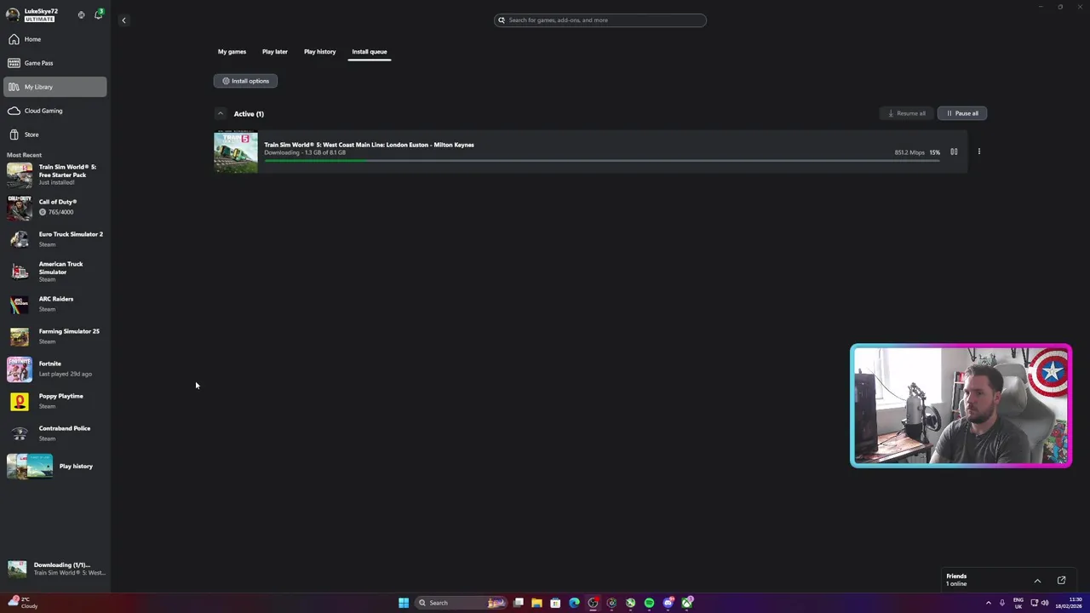Screen dimensions: 1090x613
Task: Open the LukeSkye72 profile avatar
Action: point(13,14)
